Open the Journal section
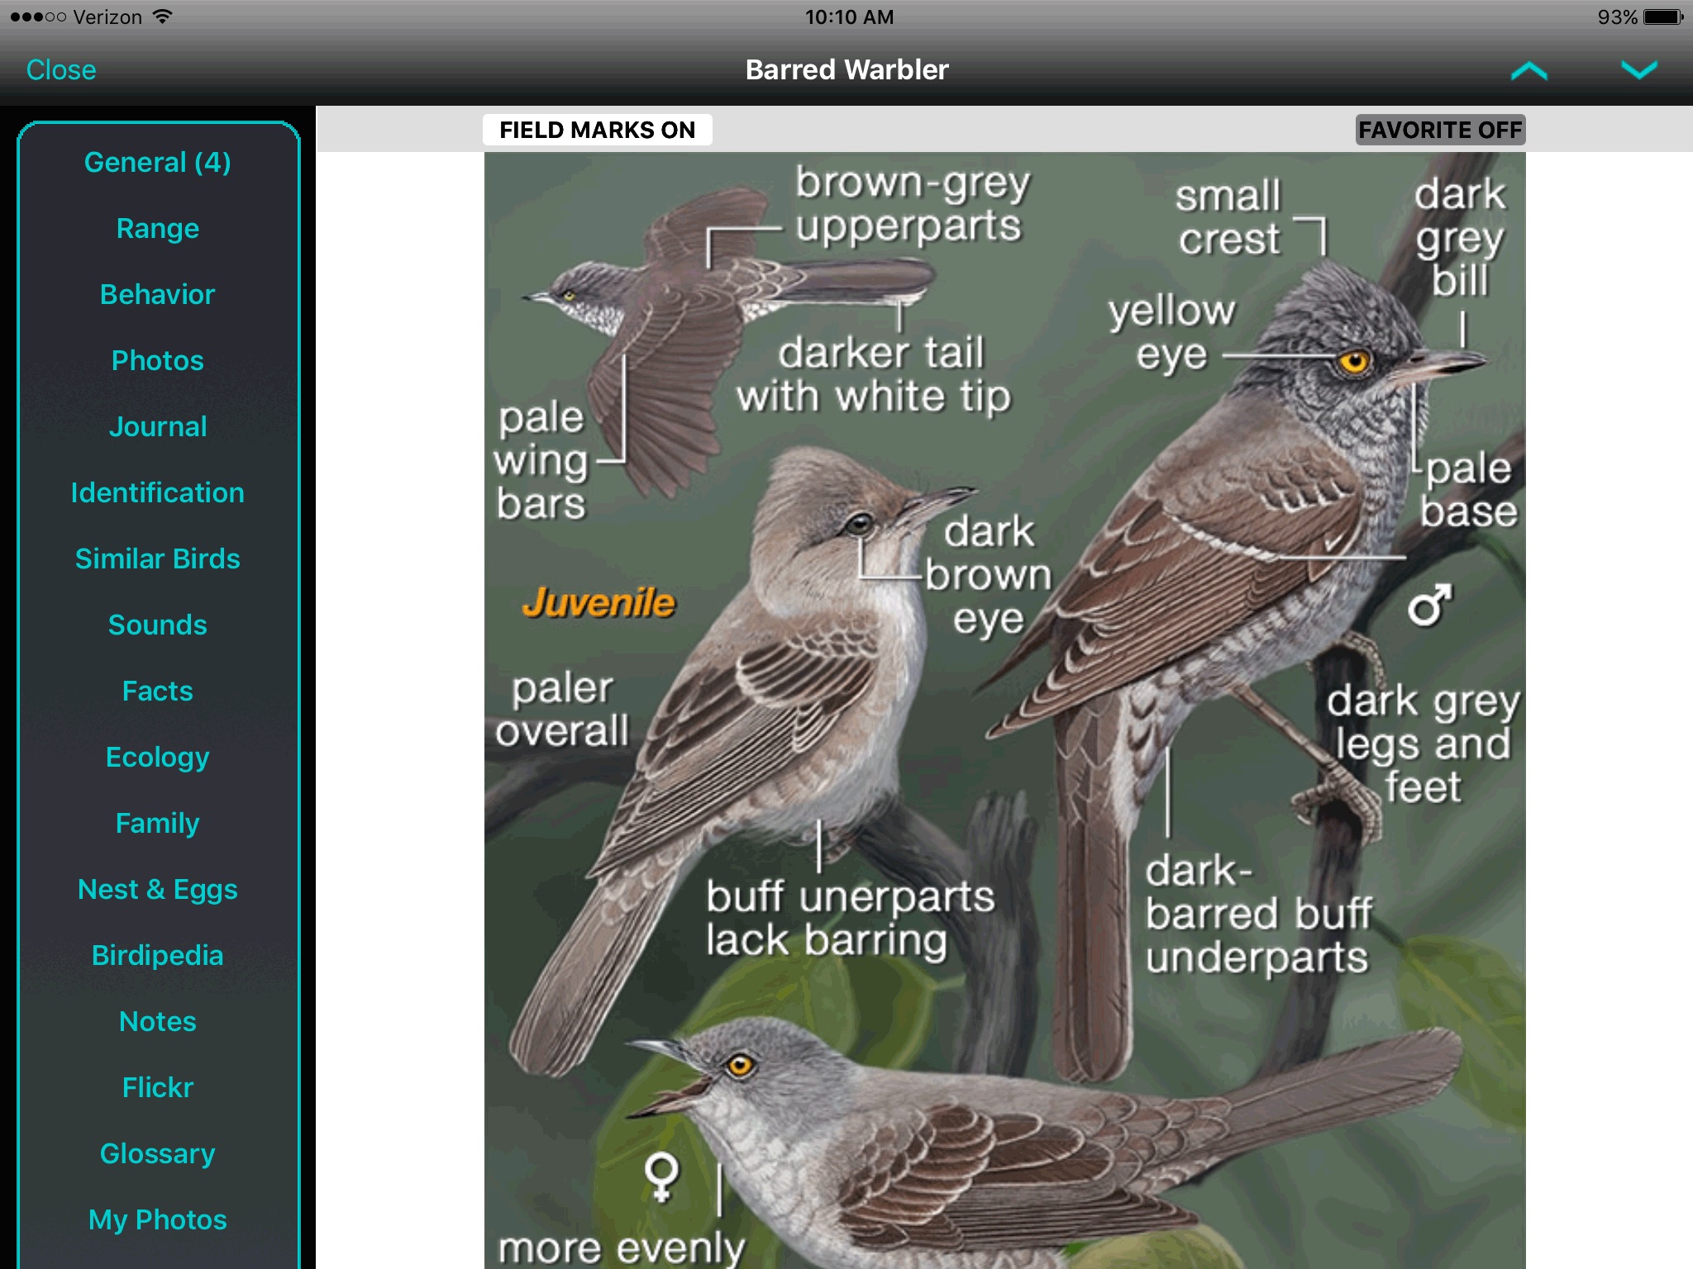1693x1269 pixels. pyautogui.click(x=158, y=426)
